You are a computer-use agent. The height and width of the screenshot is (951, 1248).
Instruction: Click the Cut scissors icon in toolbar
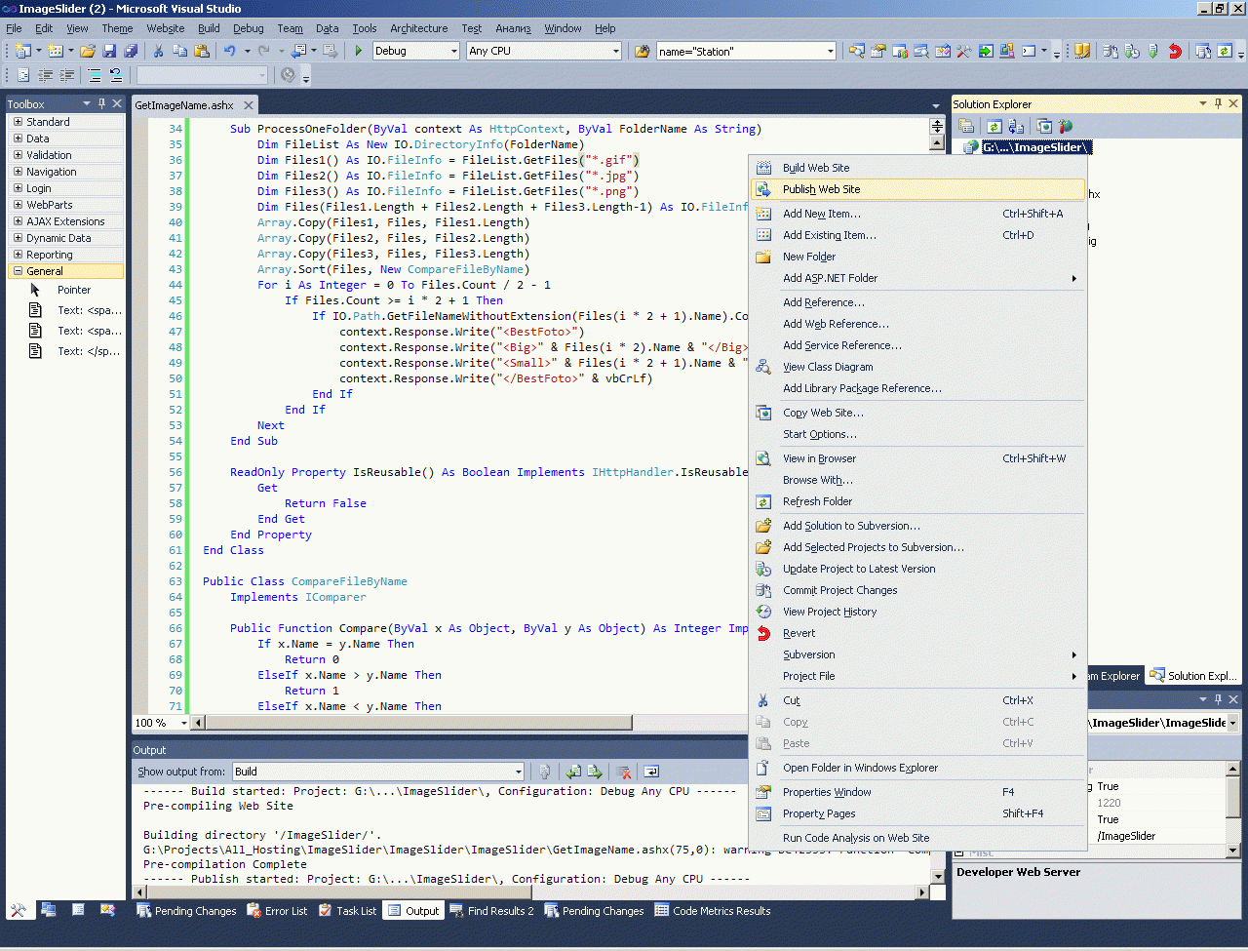point(159,51)
